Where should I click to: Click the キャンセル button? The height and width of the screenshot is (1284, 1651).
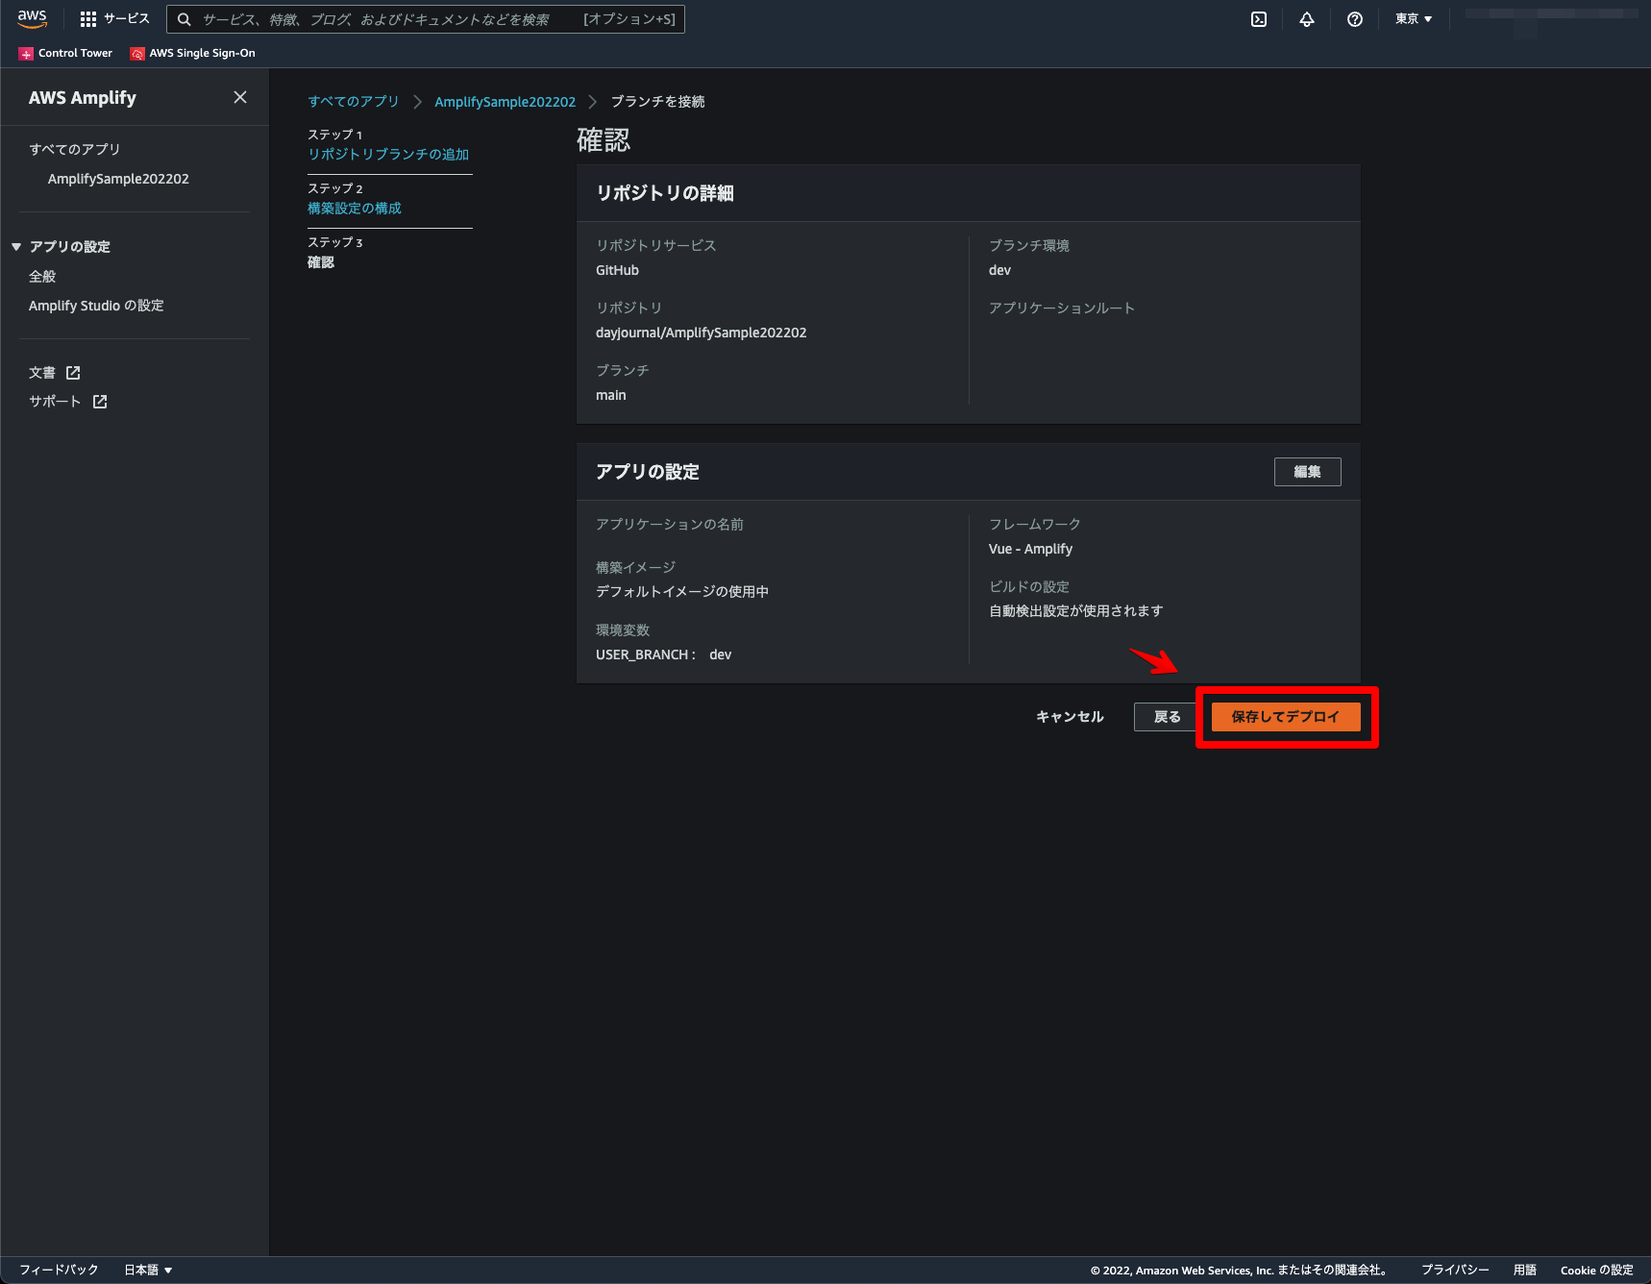1070,717
